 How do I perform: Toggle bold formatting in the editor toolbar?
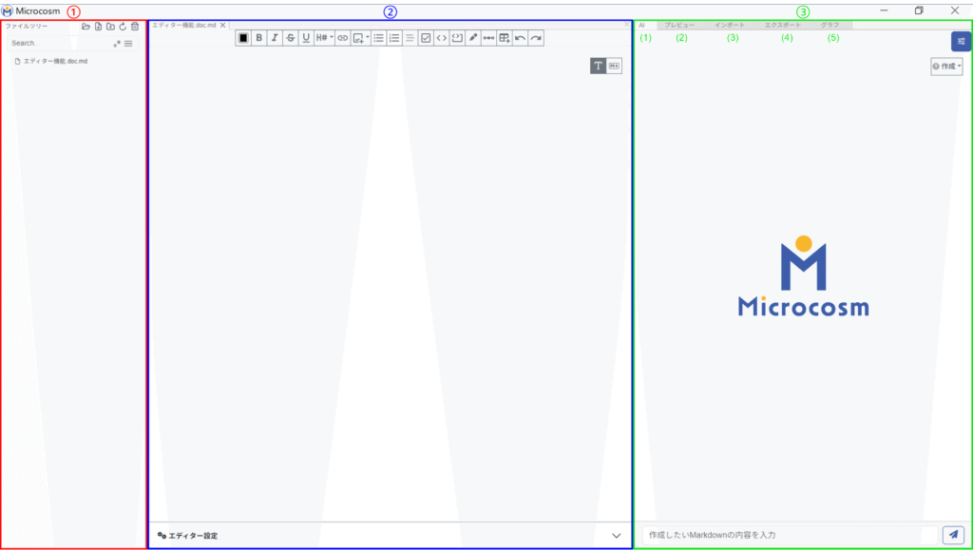pyautogui.click(x=259, y=38)
